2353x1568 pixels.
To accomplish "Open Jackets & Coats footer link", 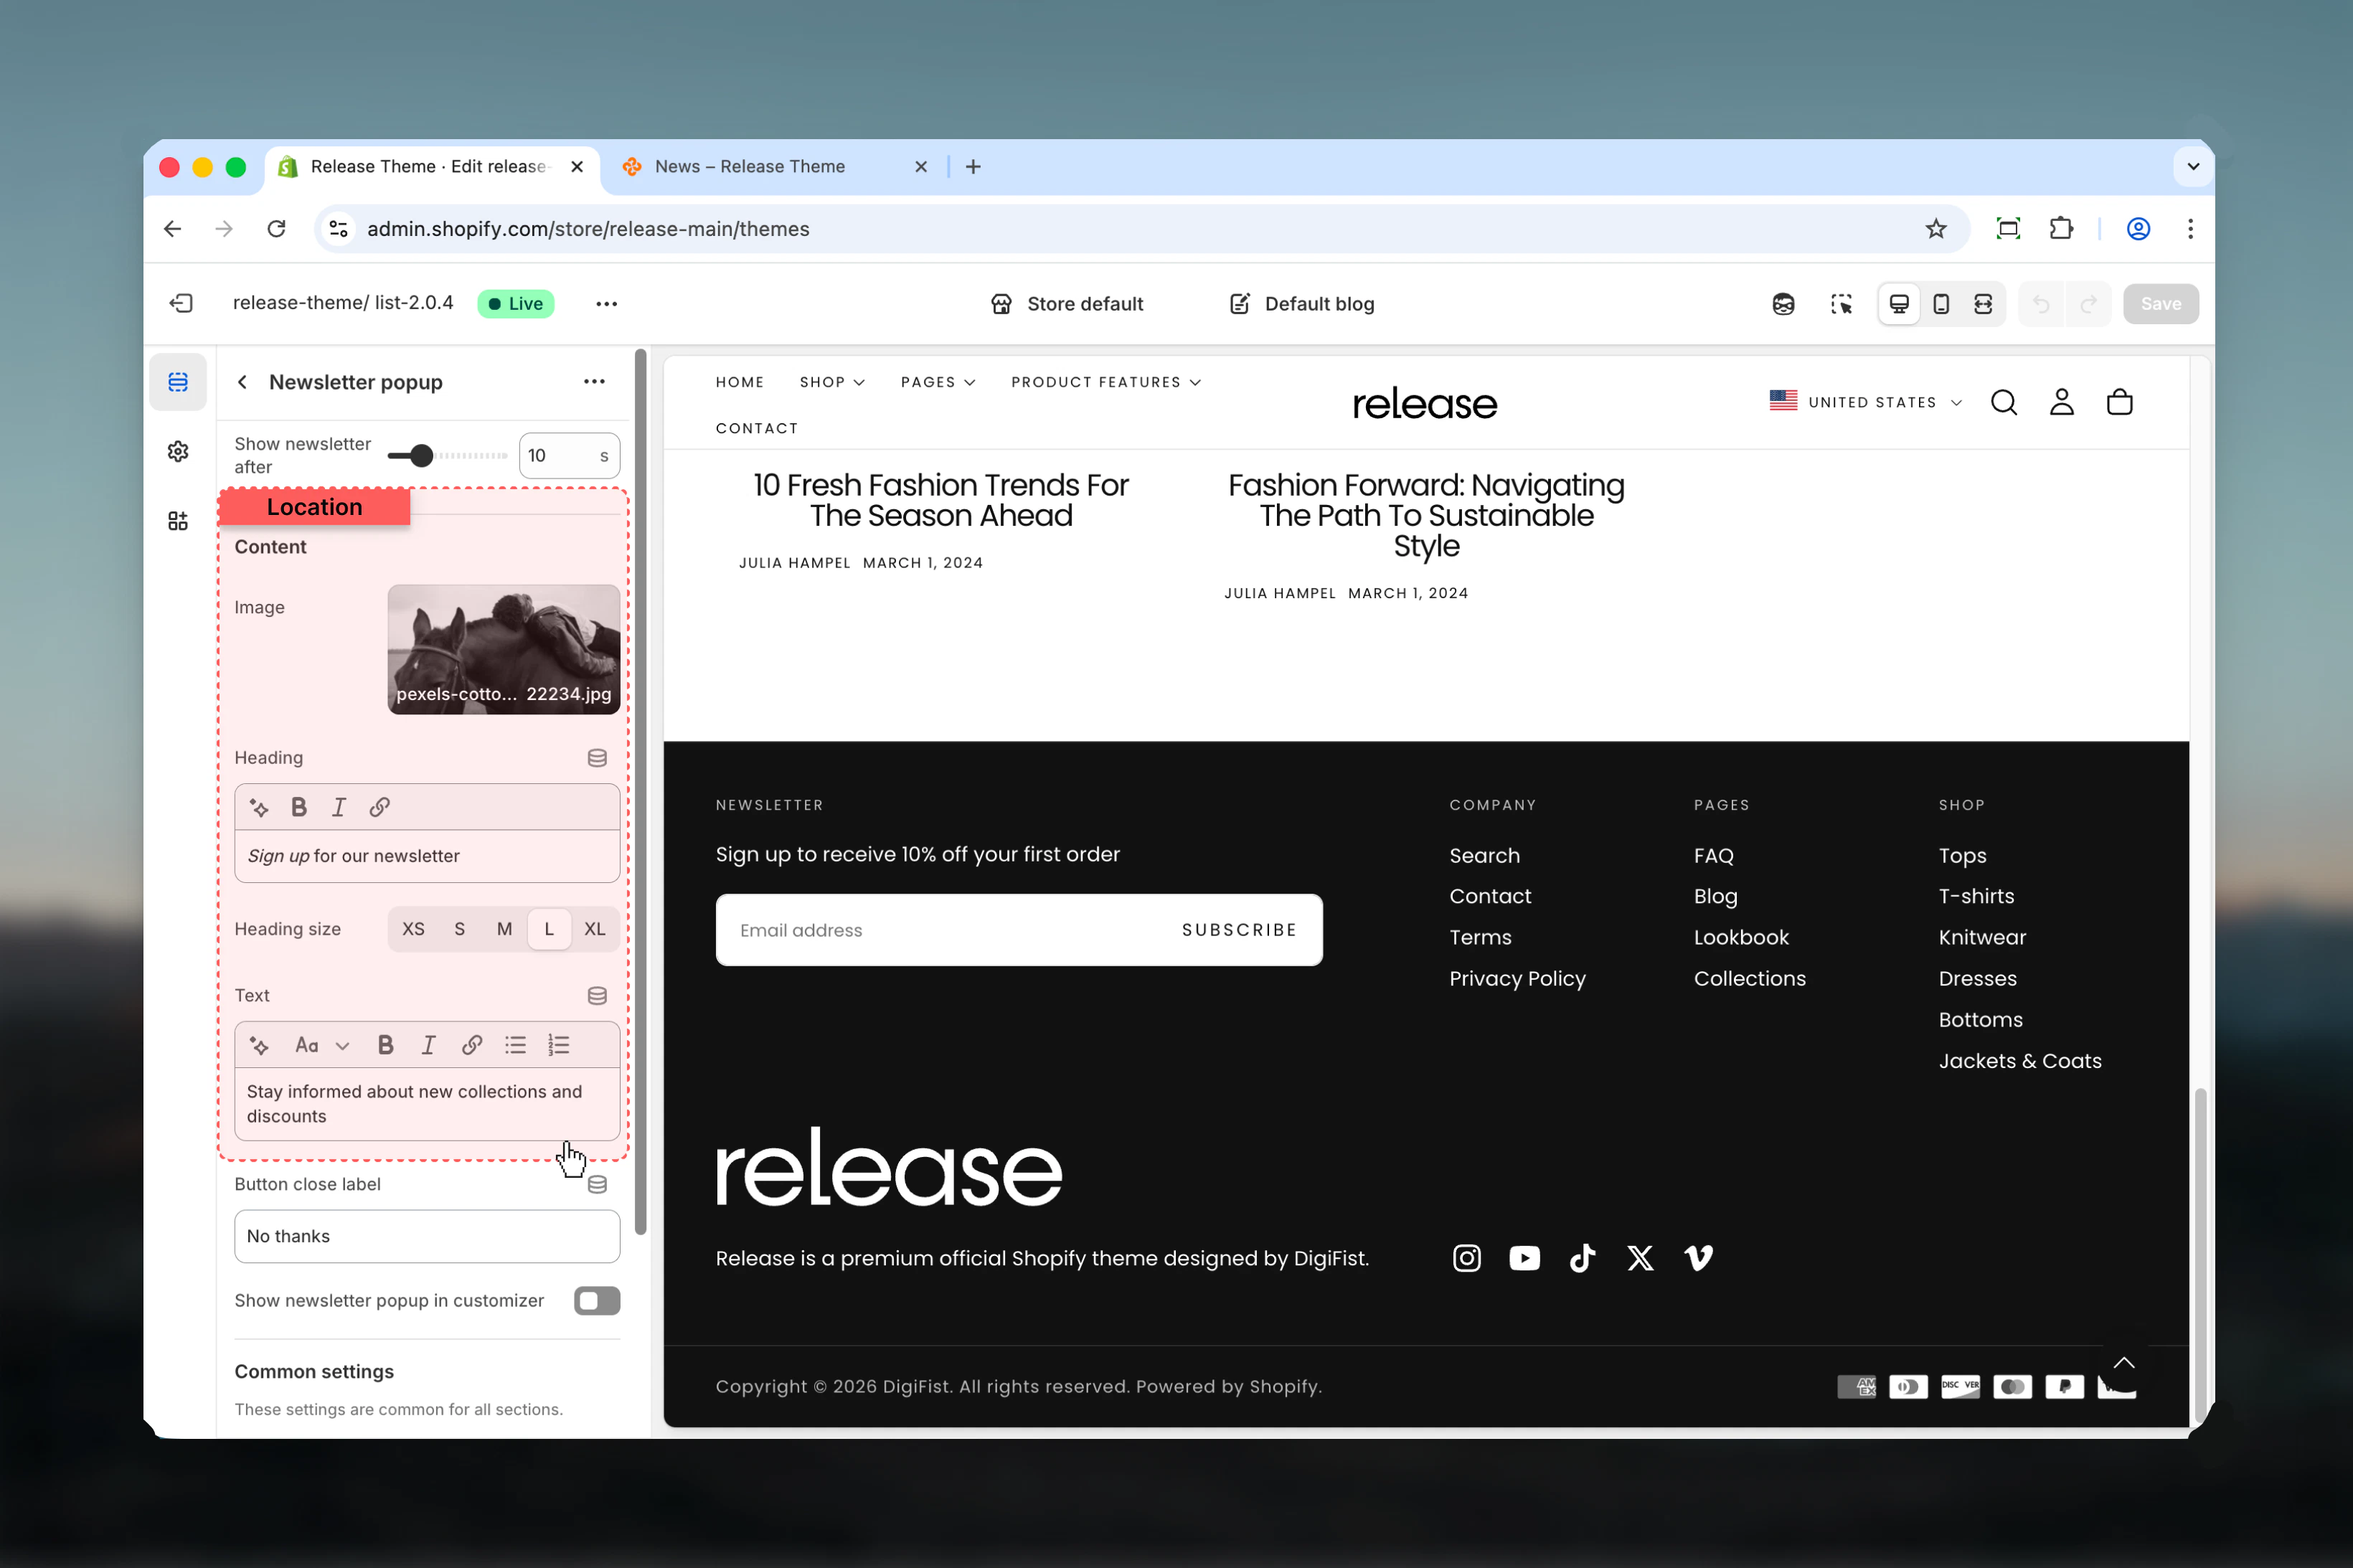I will click(x=2019, y=1061).
